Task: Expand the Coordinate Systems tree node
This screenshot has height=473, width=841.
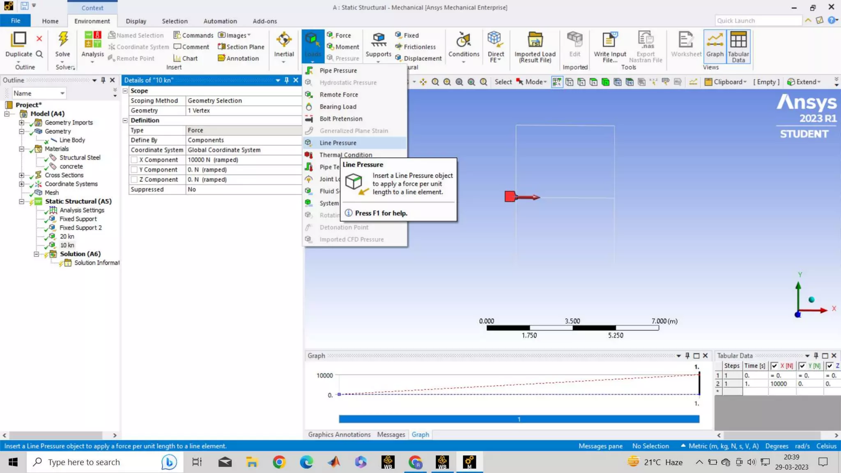Action: pos(21,184)
